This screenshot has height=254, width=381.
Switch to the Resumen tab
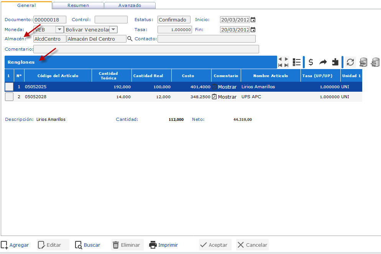point(78,5)
